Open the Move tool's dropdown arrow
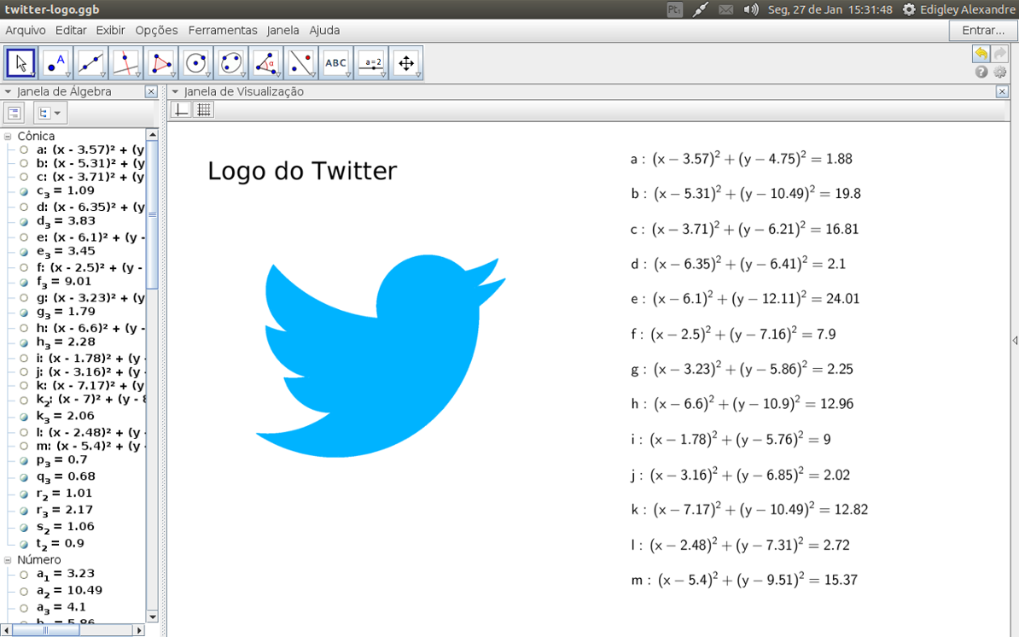 [x=33, y=75]
